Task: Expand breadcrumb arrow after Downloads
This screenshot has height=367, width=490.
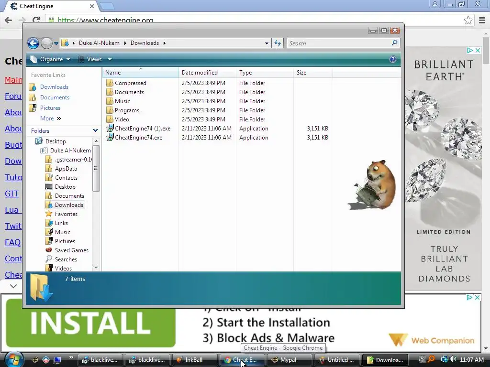Action: [x=165, y=43]
